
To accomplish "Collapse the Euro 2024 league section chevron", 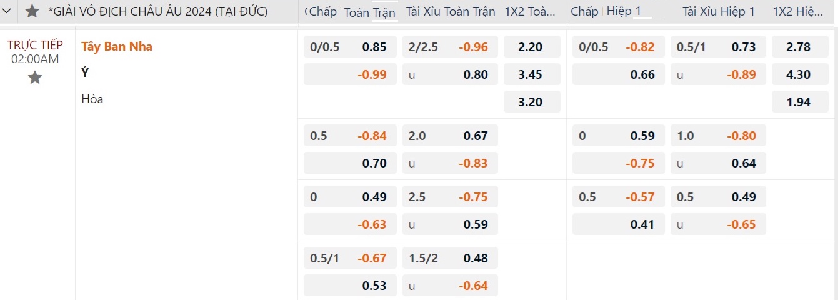I will click(x=7, y=11).
